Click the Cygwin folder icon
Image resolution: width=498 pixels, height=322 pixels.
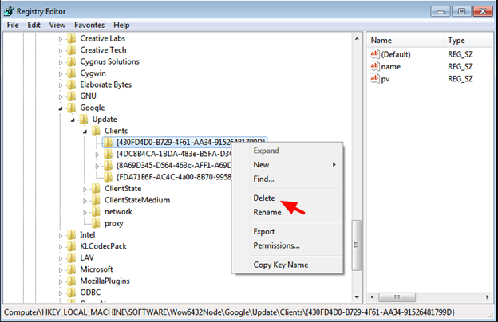tap(72, 73)
